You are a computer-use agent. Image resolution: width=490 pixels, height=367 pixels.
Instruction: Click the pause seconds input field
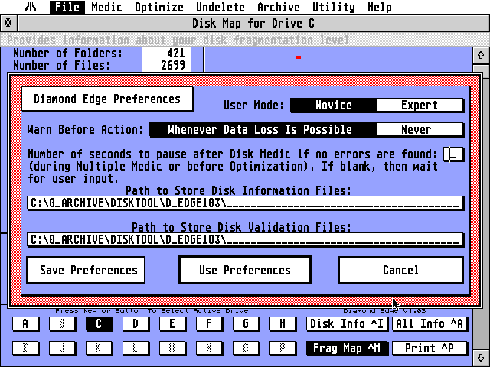click(453, 154)
